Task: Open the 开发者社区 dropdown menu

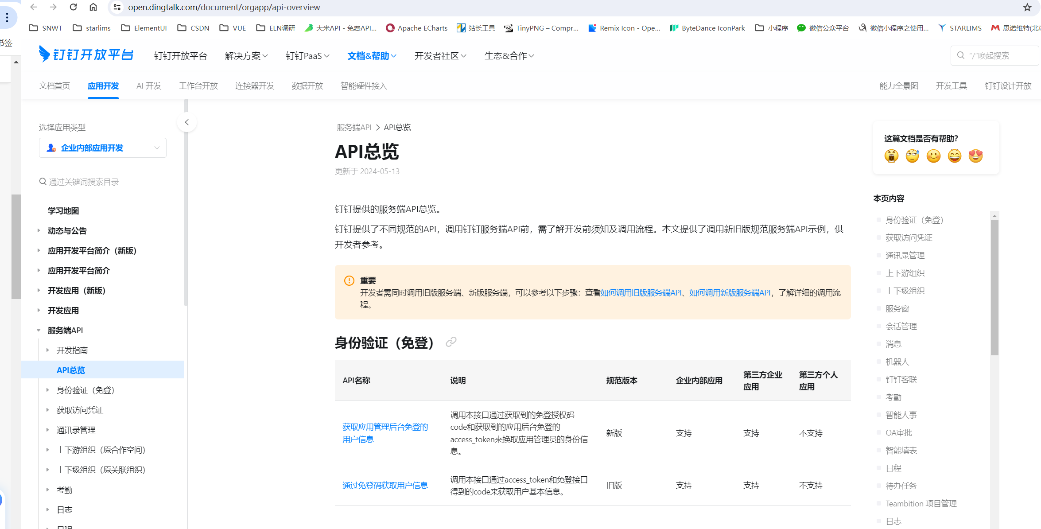Action: (x=440, y=56)
